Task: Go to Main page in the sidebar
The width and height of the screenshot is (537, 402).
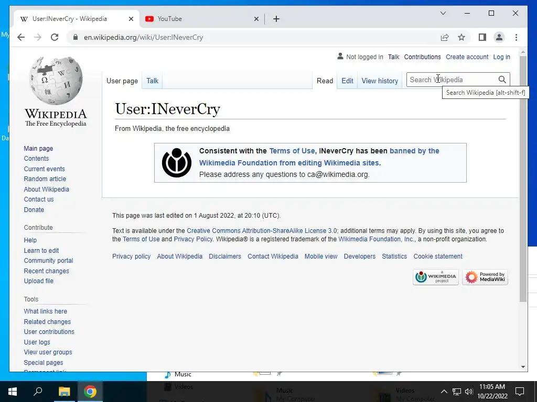Action: (38, 148)
